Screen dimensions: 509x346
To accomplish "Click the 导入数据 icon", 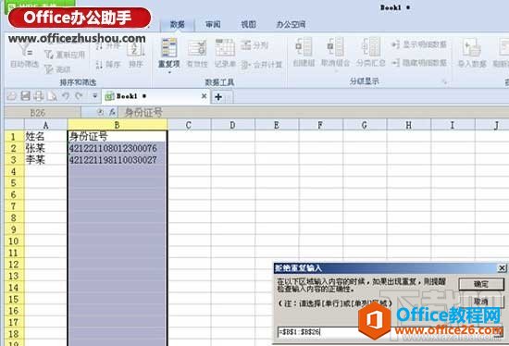I will click(472, 48).
